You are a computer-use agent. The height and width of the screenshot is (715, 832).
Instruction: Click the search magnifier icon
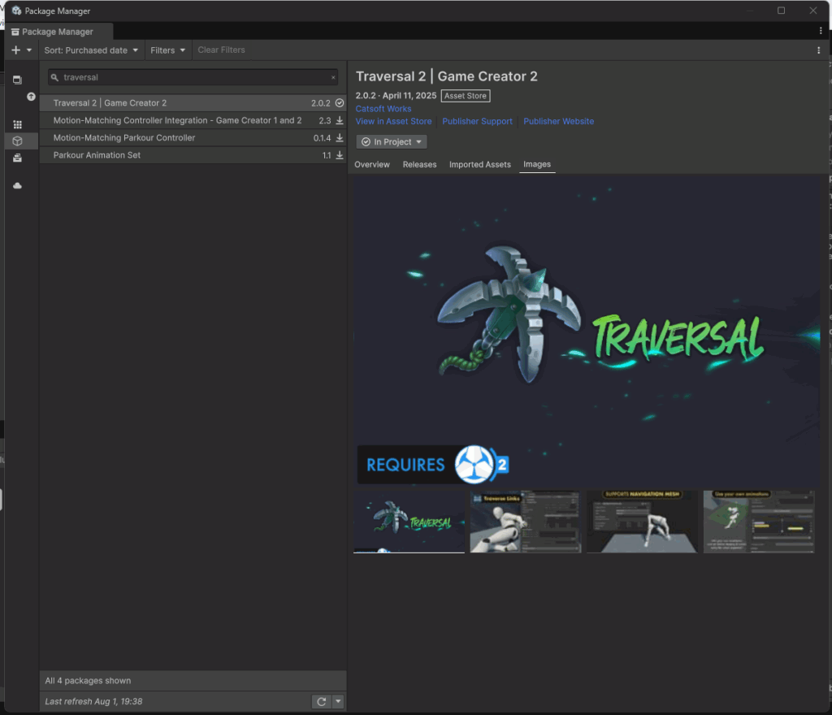[x=54, y=77]
